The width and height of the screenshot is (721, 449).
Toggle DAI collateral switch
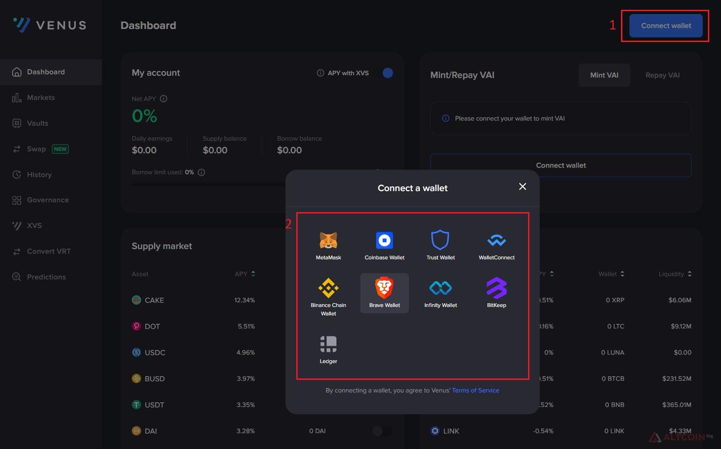click(x=382, y=431)
